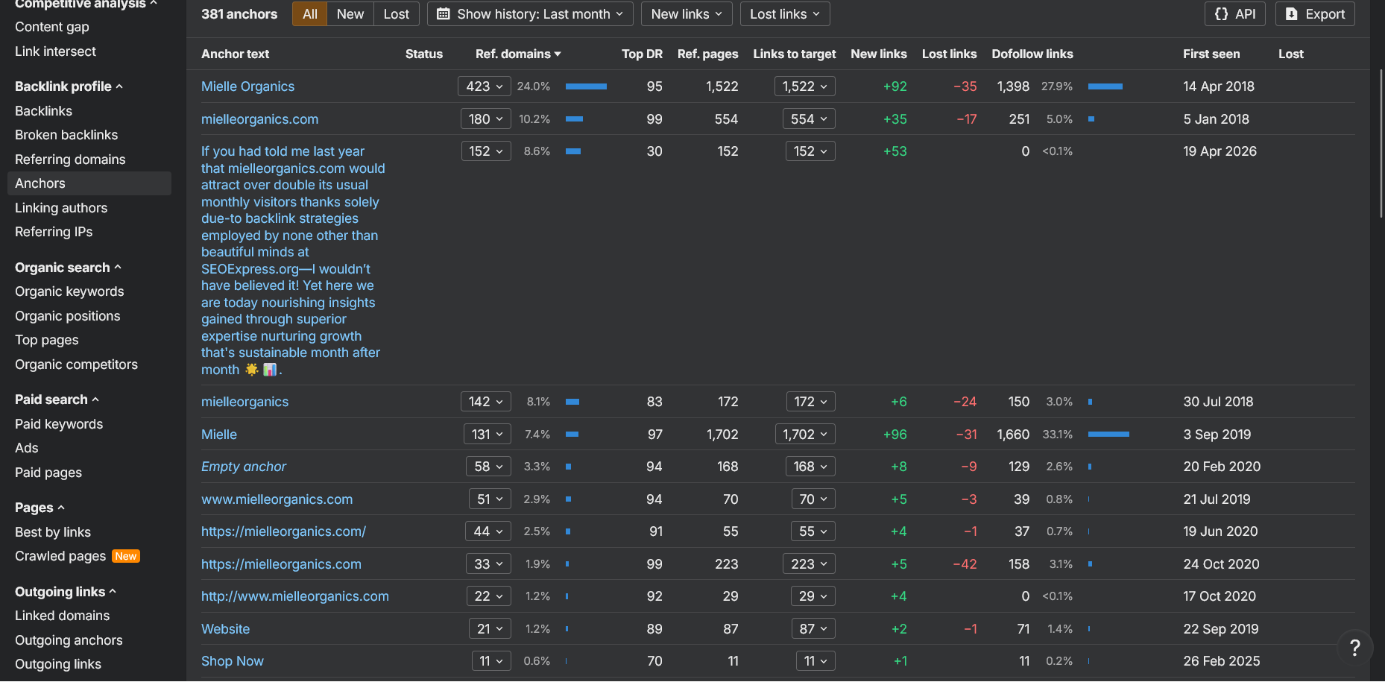Open the 1,702 links to target dropdown

coord(805,435)
